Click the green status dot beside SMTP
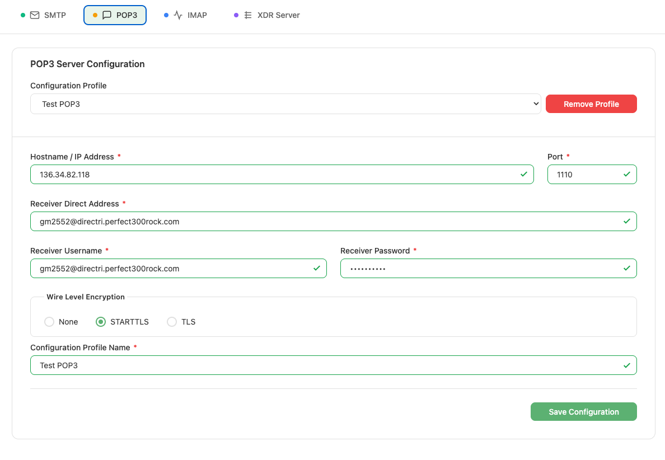This screenshot has width=665, height=460. (23, 15)
